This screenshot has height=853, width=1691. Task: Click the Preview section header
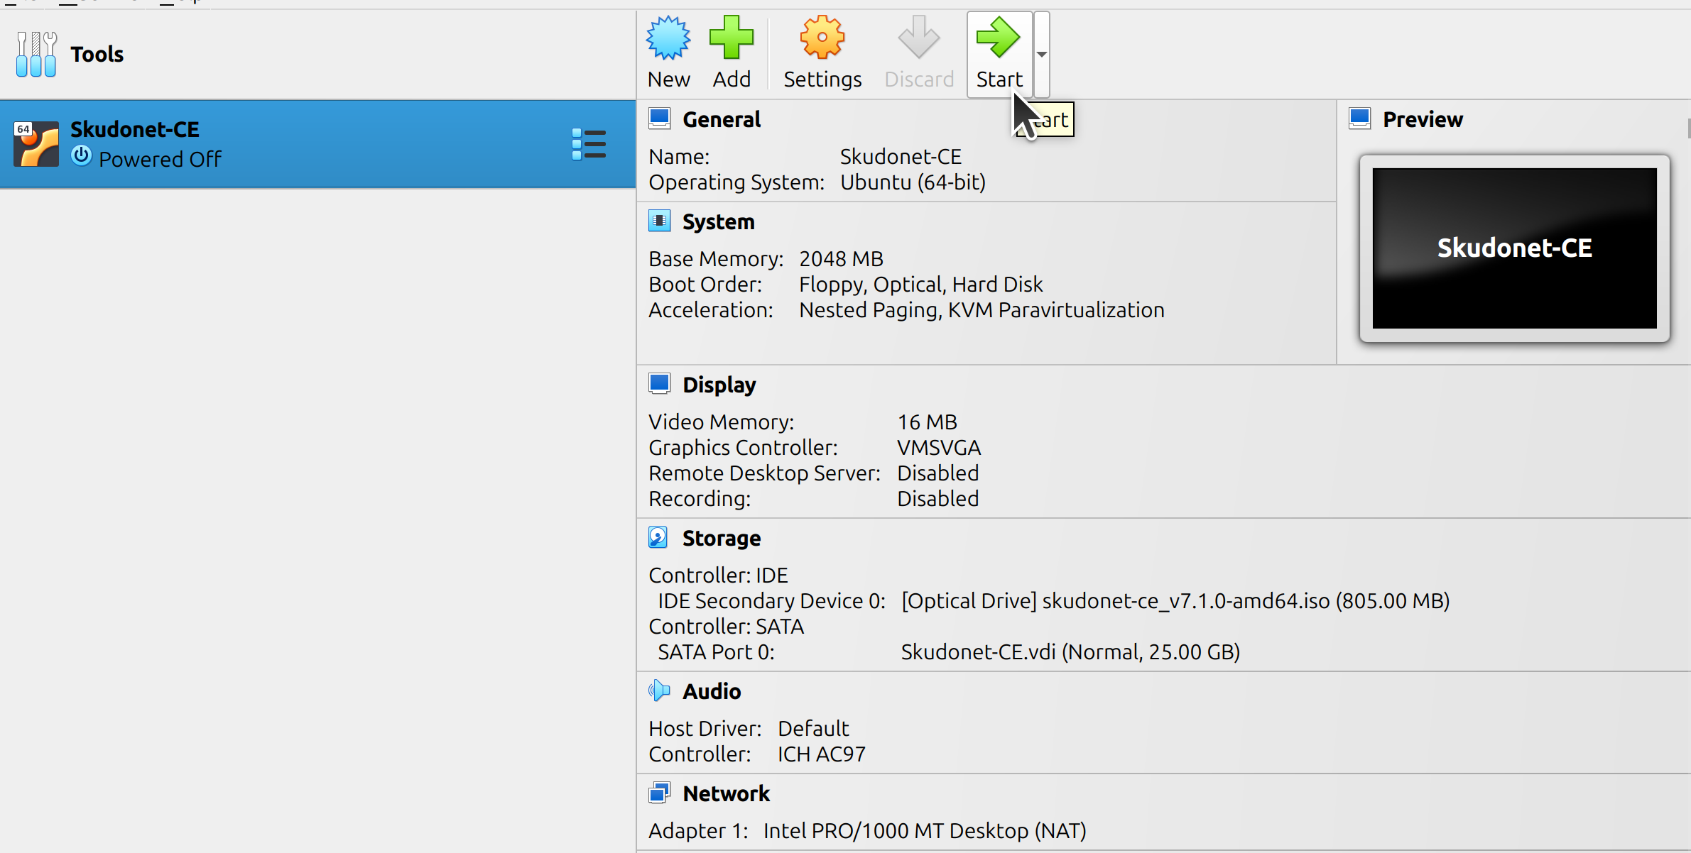tap(1421, 119)
